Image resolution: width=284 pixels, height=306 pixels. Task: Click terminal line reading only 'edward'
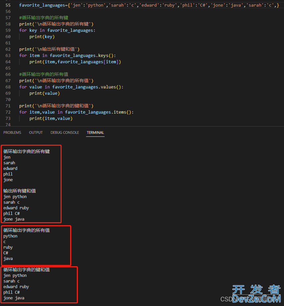[10, 169]
